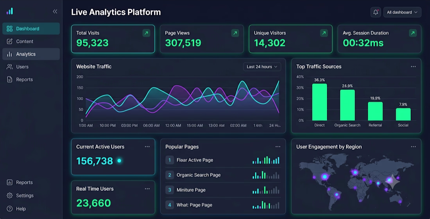Click the bar-chart app logo
430x219 pixels.
tap(10, 11)
